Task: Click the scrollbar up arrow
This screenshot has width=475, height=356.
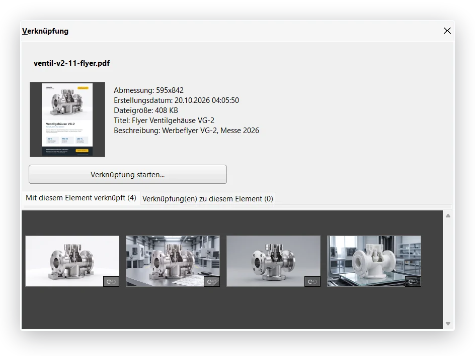Action: click(x=448, y=216)
